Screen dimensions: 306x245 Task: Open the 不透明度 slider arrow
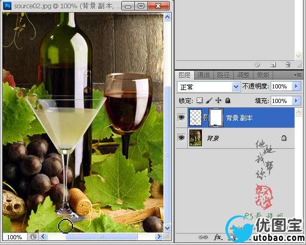[x=296, y=86]
